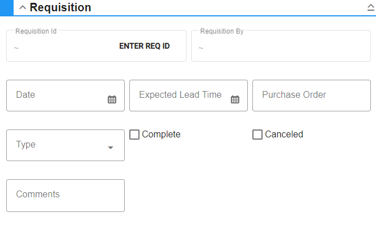Collapse the Requisition section chevron
Image resolution: width=376 pixels, height=225 pixels.
point(23,8)
